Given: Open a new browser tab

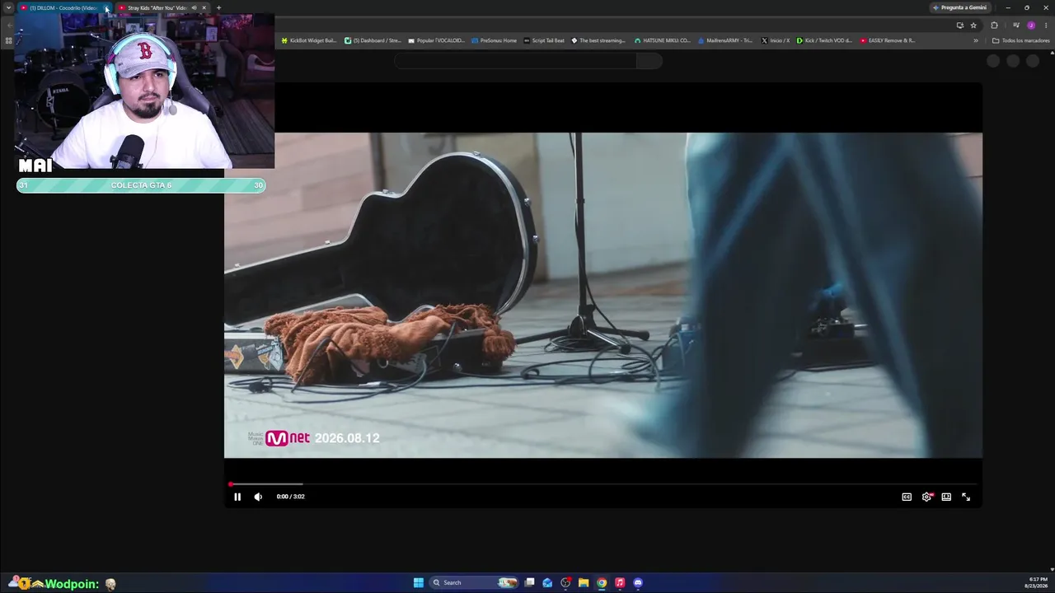Looking at the screenshot, I should 218,7.
